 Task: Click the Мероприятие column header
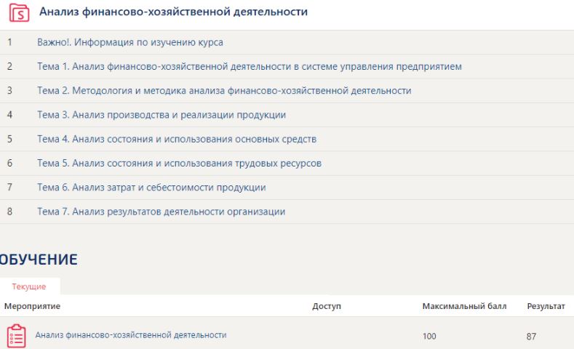pyautogui.click(x=32, y=306)
